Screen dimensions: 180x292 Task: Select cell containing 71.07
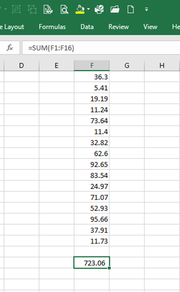click(92, 197)
